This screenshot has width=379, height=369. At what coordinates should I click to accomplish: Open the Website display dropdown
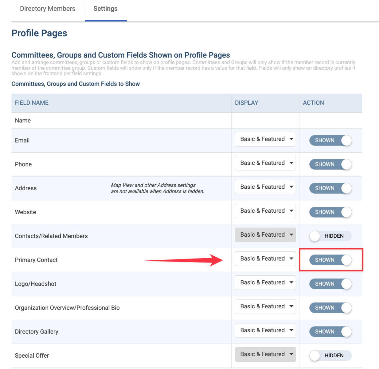pos(265,211)
